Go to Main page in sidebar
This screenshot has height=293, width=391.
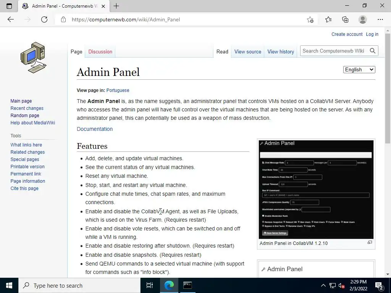(x=21, y=101)
